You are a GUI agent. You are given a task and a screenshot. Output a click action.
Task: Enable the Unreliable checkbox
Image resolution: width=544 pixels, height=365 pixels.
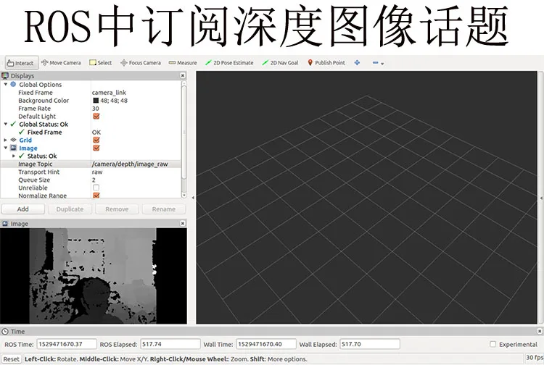96,188
